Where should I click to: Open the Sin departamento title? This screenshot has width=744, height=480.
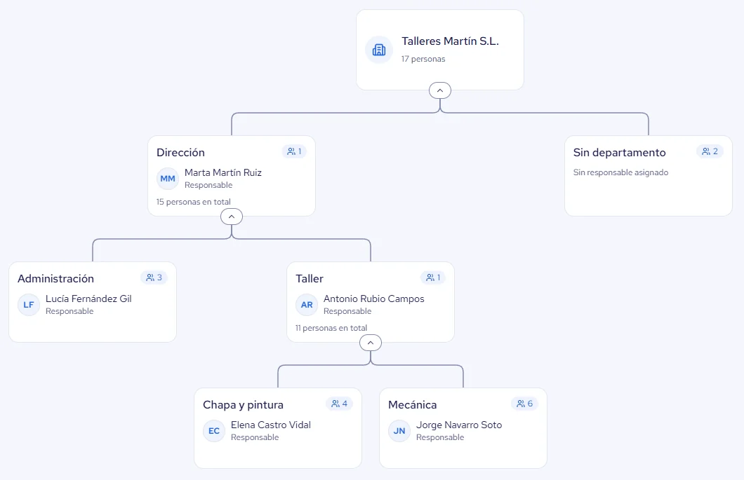tap(619, 153)
